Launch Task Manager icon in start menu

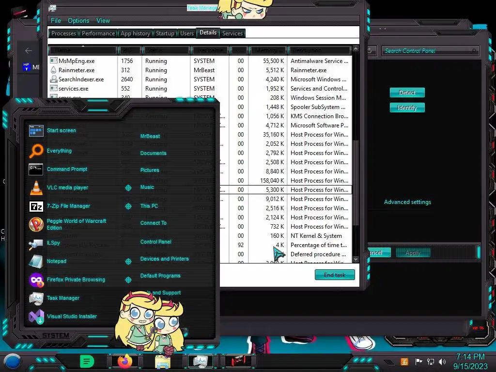(36, 298)
